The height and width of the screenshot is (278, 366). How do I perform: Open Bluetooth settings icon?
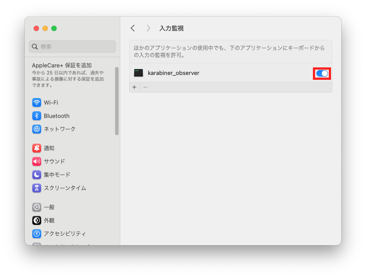click(x=37, y=116)
